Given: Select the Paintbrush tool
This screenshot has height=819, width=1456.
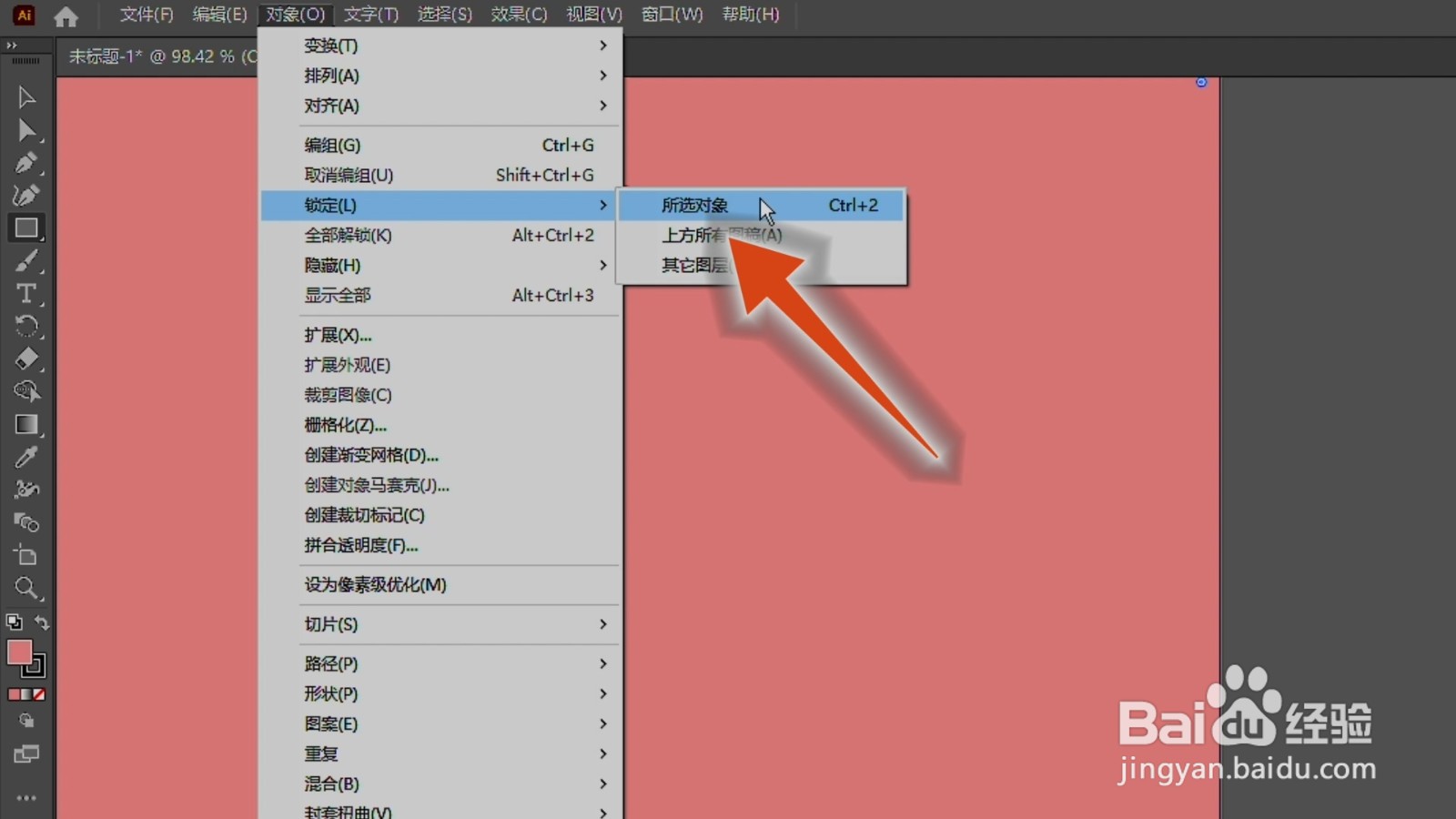Looking at the screenshot, I should (x=26, y=261).
